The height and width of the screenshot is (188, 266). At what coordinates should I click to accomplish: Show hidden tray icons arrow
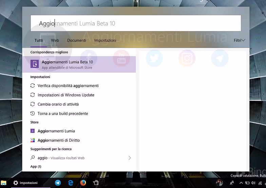[241, 183]
